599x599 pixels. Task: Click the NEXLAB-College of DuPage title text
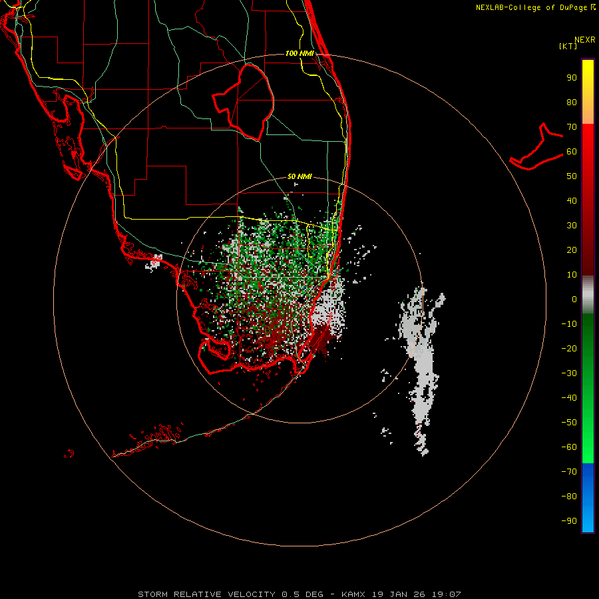coord(535,7)
